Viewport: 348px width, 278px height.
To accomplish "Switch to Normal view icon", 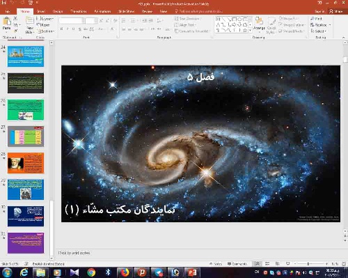I will tap(258, 263).
